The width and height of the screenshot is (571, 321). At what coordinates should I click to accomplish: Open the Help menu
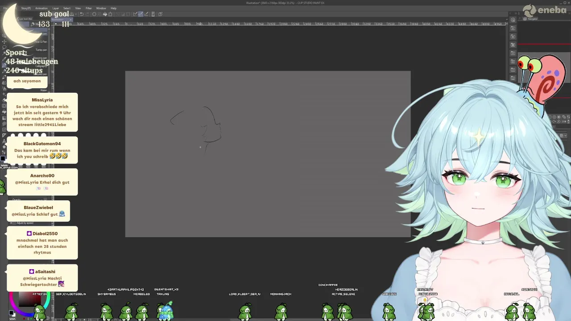click(x=113, y=8)
